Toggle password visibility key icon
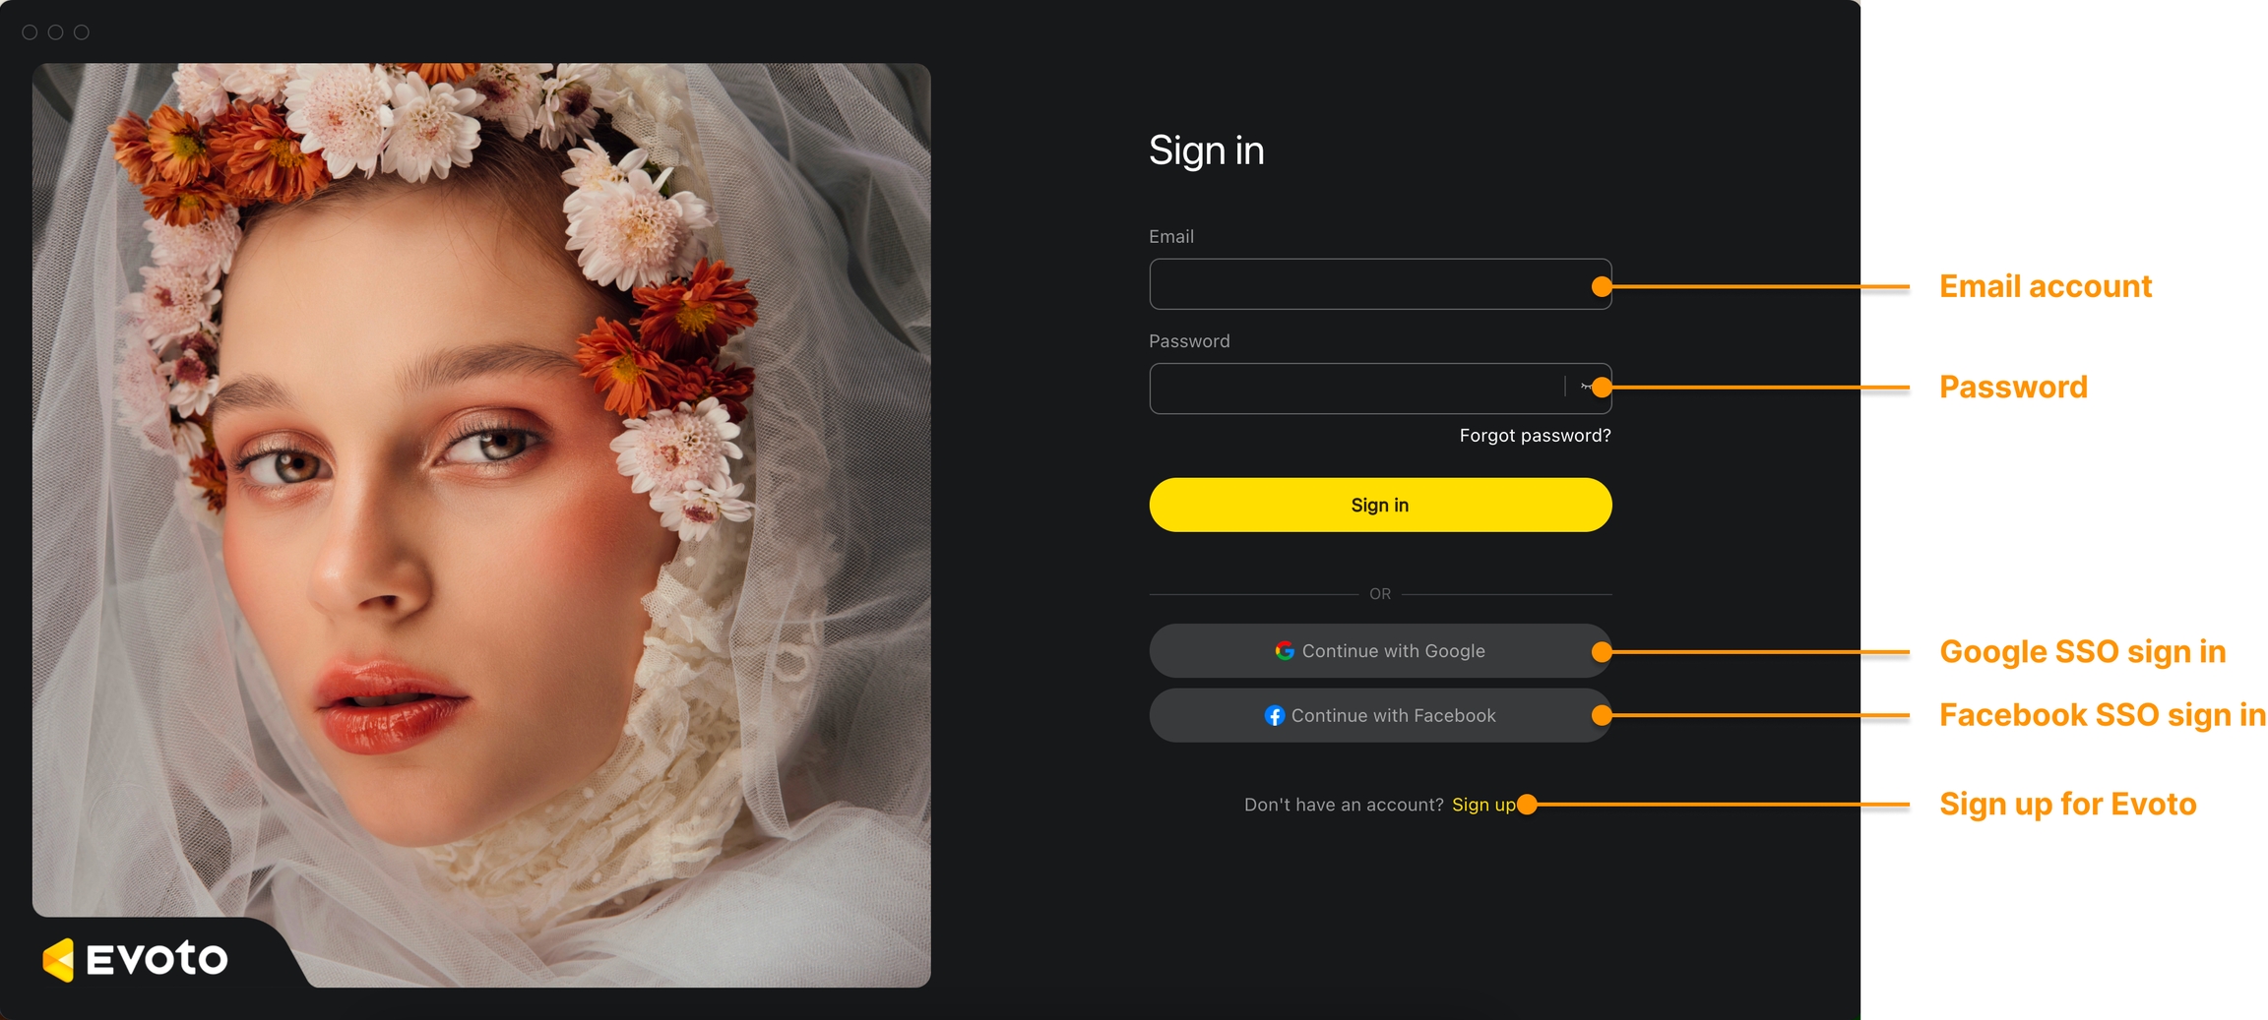 coord(1587,388)
